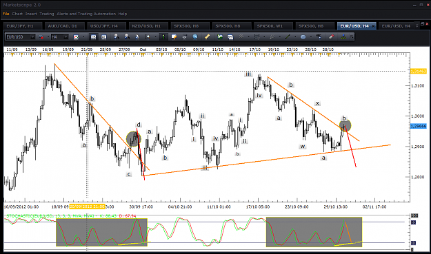The width and height of the screenshot is (431, 254).
Task: Click the green picture icon
Action: pos(220,36)
